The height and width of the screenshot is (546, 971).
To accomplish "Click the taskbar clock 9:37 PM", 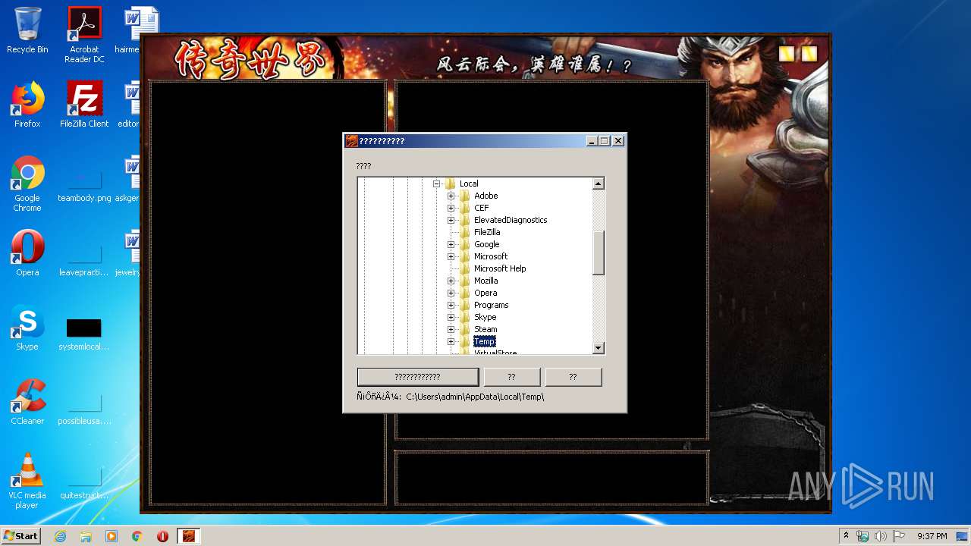I will (932, 536).
